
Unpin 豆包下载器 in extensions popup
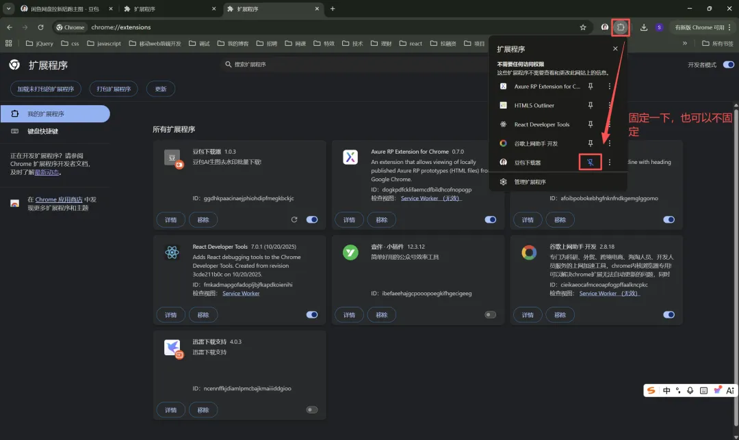tap(590, 163)
